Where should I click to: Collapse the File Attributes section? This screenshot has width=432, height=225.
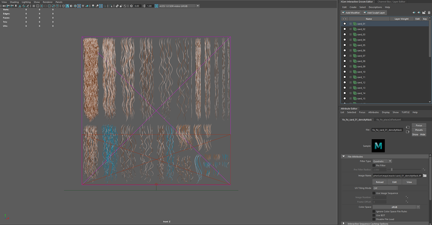(344, 156)
